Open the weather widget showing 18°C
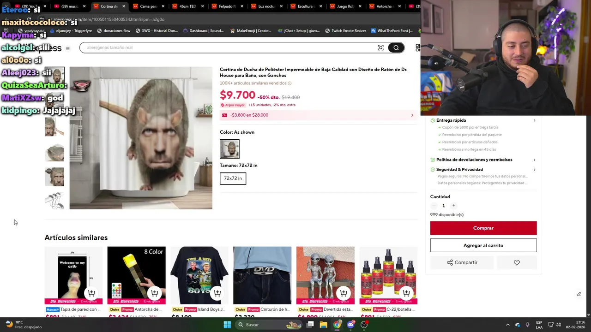 pyautogui.click(x=23, y=325)
